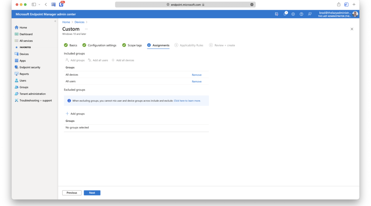
Task: Click the endpoint.microsoft.com address bar
Action: pos(185,5)
